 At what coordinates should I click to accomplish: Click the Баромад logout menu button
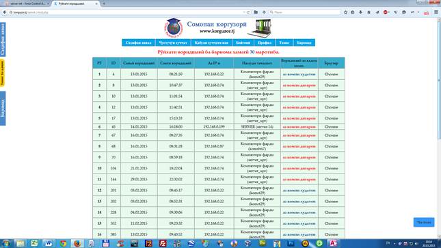click(304, 43)
